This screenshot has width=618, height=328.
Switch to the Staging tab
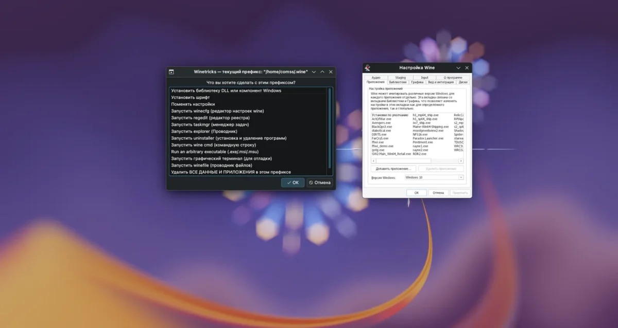pyautogui.click(x=400, y=78)
